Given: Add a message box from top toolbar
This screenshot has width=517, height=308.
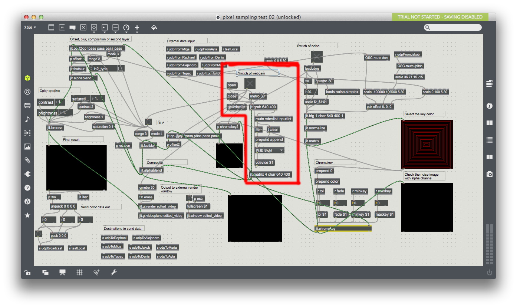Looking at the screenshot, I should pos(62,27).
